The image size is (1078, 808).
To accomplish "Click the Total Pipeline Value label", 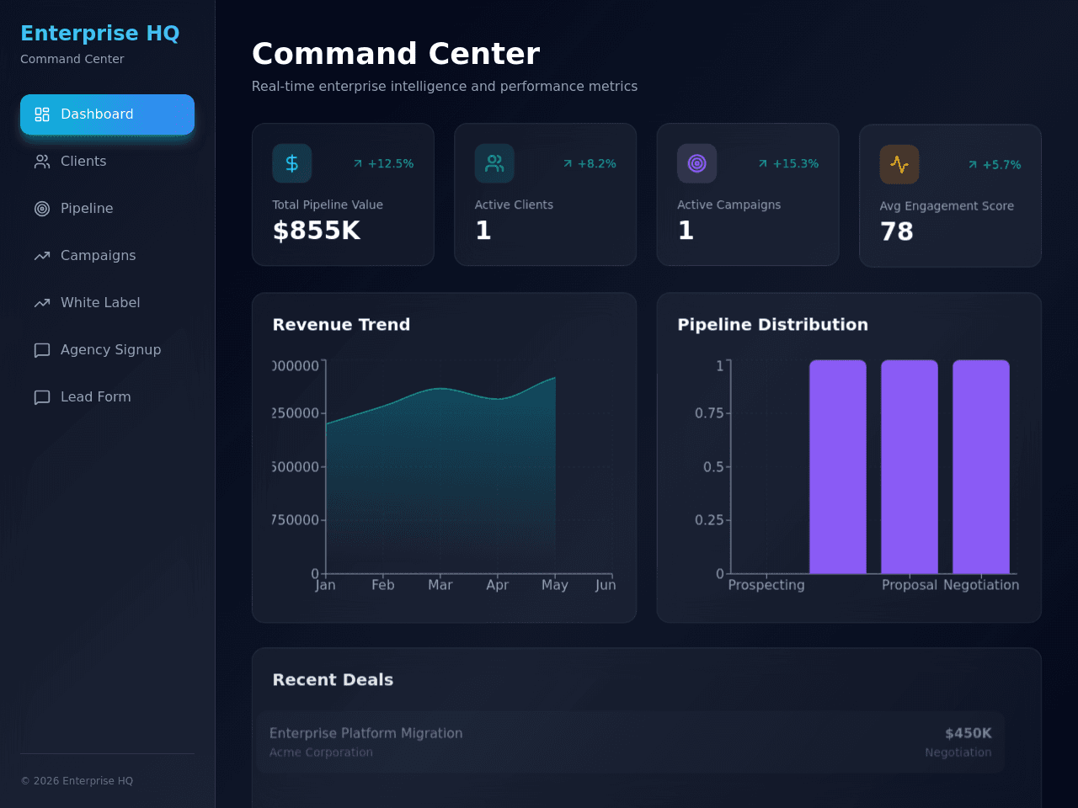I will click(x=328, y=205).
